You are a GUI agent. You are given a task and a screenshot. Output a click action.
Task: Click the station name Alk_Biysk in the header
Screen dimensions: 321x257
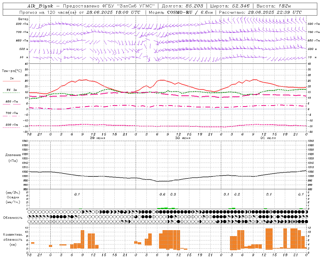(40, 6)
